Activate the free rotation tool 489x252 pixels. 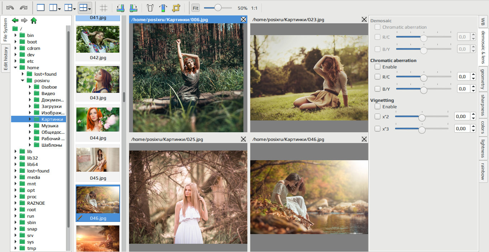coord(163,8)
